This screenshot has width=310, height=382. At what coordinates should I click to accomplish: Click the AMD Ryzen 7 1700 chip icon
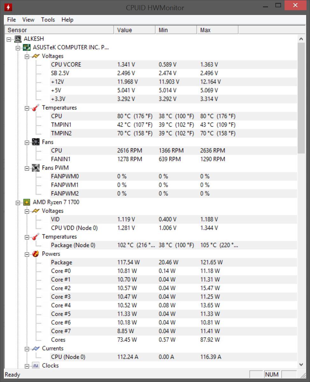click(x=27, y=202)
